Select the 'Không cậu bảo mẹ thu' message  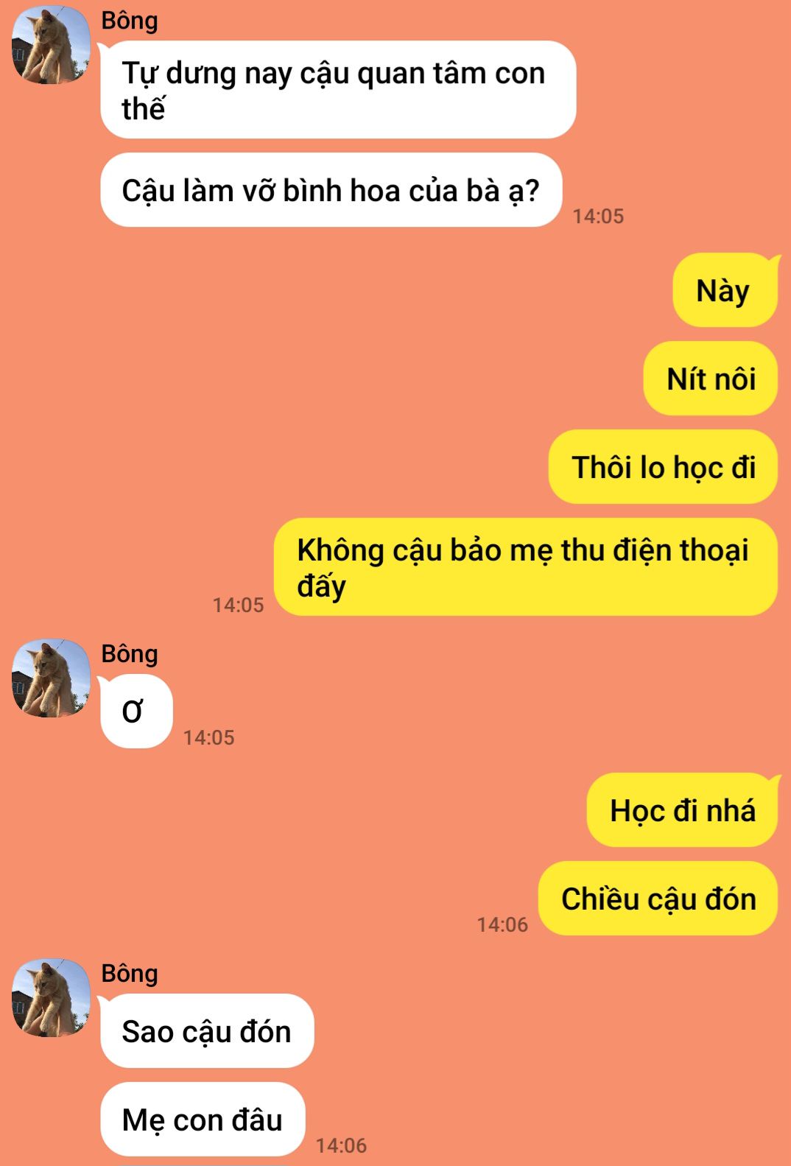coord(526,567)
